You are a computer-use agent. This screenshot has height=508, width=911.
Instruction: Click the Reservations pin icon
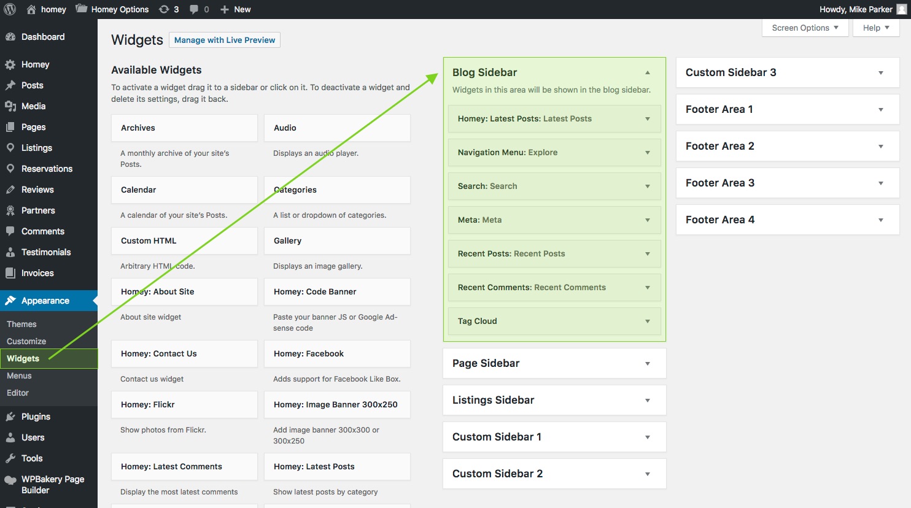point(10,169)
